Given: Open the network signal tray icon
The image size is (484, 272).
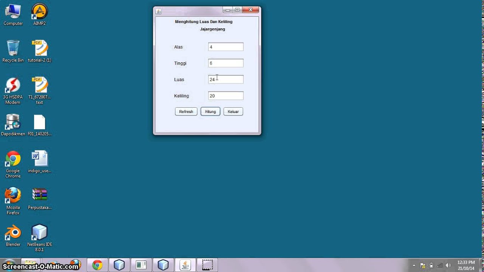Looking at the screenshot, I should pyautogui.click(x=440, y=265).
